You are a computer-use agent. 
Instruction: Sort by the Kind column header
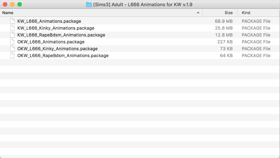tap(246, 13)
